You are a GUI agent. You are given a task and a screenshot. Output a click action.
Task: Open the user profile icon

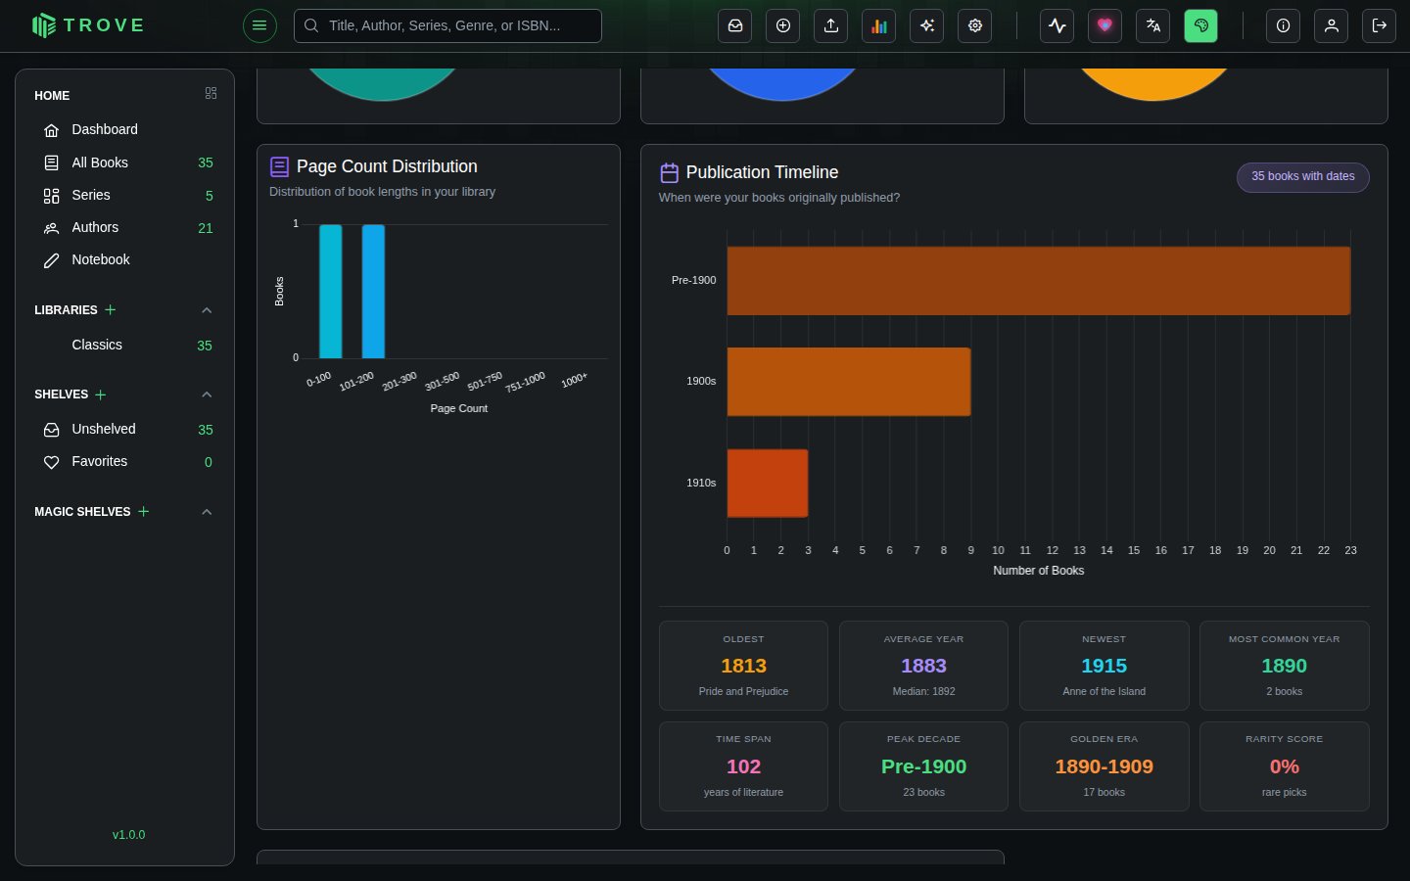[1332, 25]
